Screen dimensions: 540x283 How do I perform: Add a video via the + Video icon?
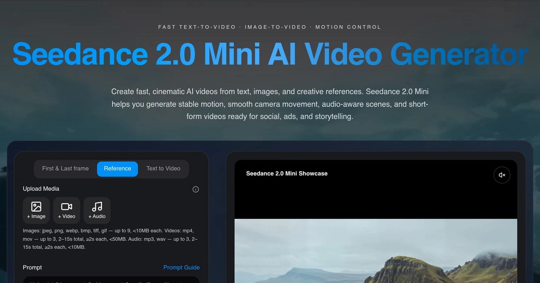point(67,210)
